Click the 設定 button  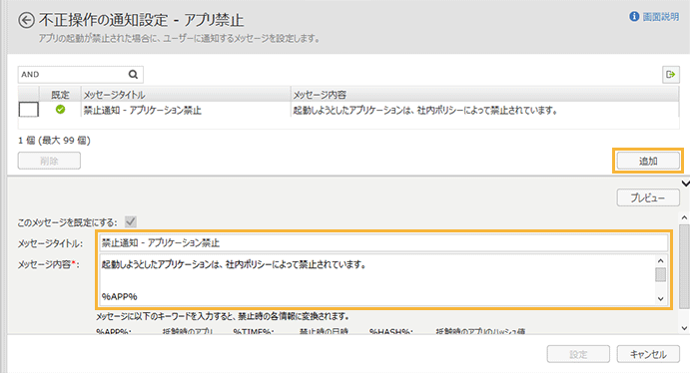tap(578, 354)
